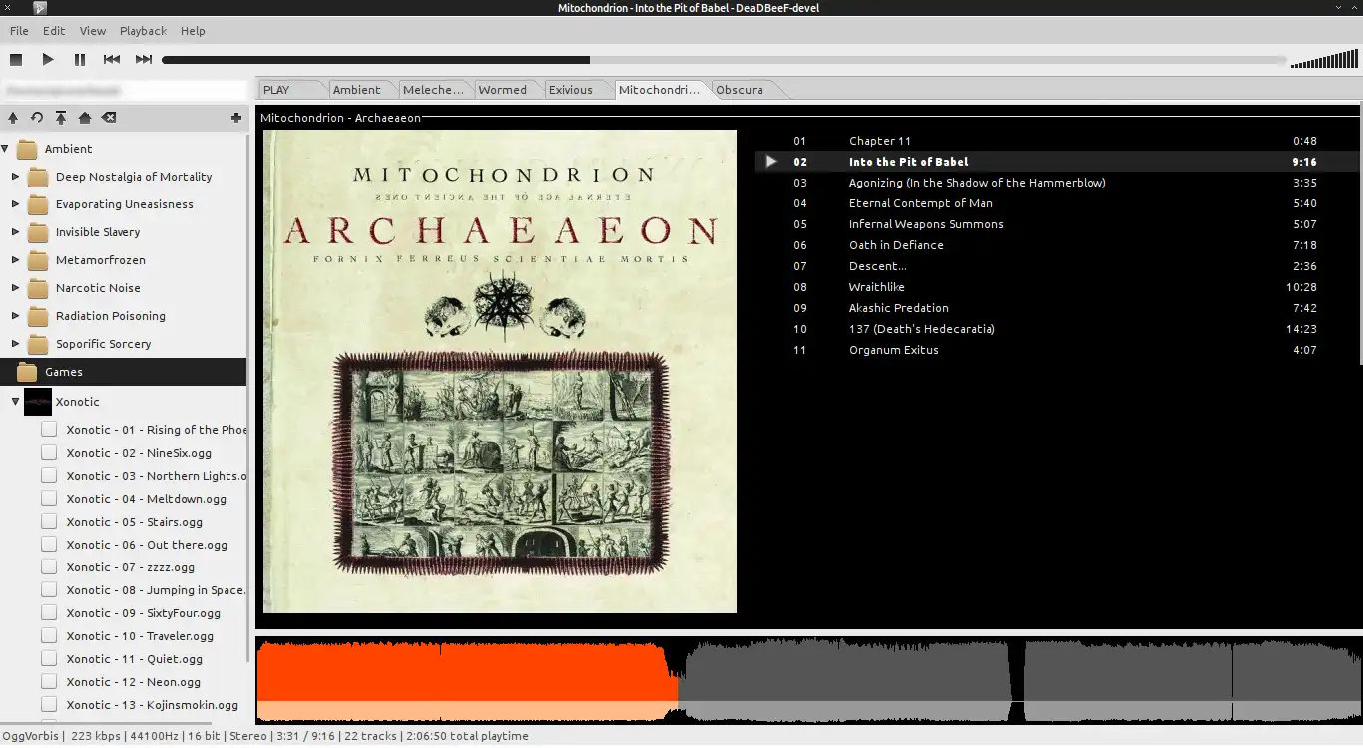Skip back to the previous track
The width and height of the screenshot is (1363, 748).
point(112,60)
